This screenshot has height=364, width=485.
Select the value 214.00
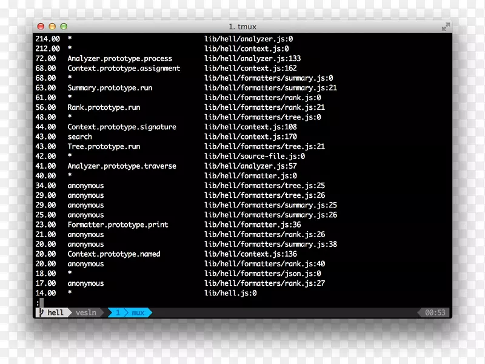[x=48, y=39]
